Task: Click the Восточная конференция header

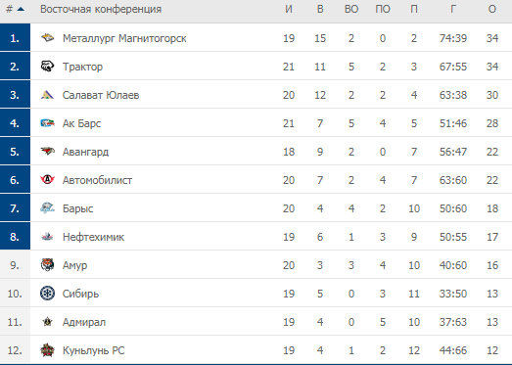Action: click(101, 9)
